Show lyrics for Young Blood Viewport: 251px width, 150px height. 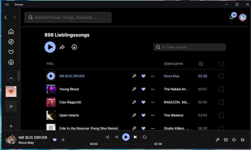pyautogui.click(x=134, y=89)
